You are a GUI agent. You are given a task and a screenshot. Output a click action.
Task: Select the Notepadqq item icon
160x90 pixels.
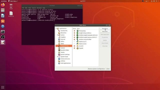pyautogui.click(x=77, y=31)
